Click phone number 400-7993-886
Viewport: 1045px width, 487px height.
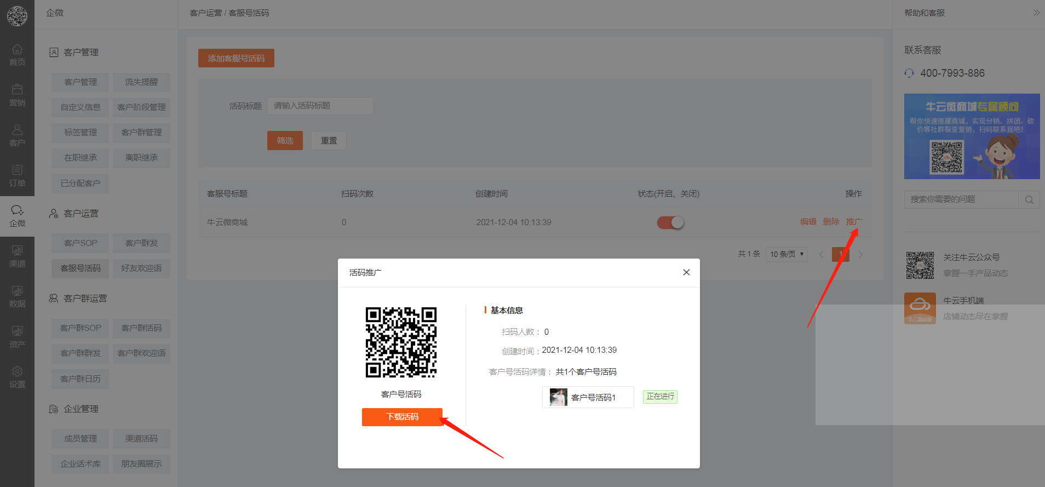coord(952,73)
